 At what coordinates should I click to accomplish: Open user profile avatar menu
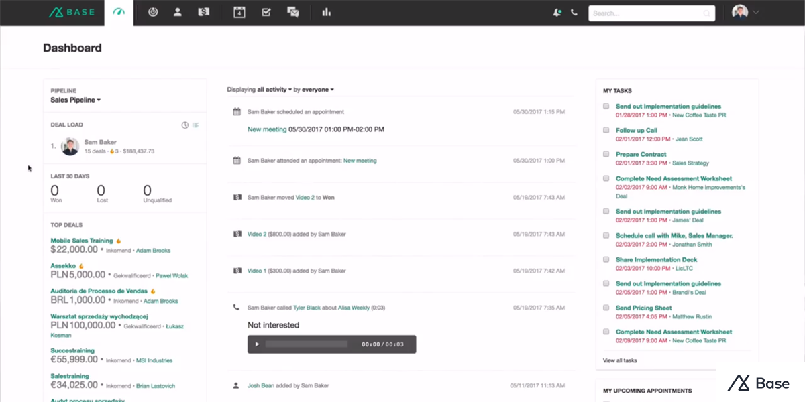click(745, 12)
